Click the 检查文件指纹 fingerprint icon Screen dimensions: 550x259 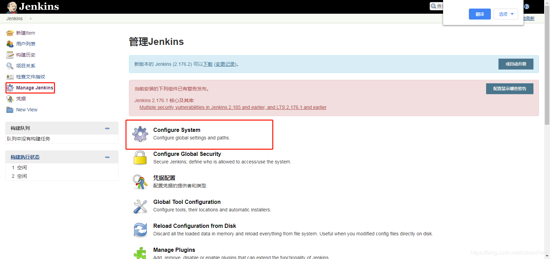click(10, 77)
